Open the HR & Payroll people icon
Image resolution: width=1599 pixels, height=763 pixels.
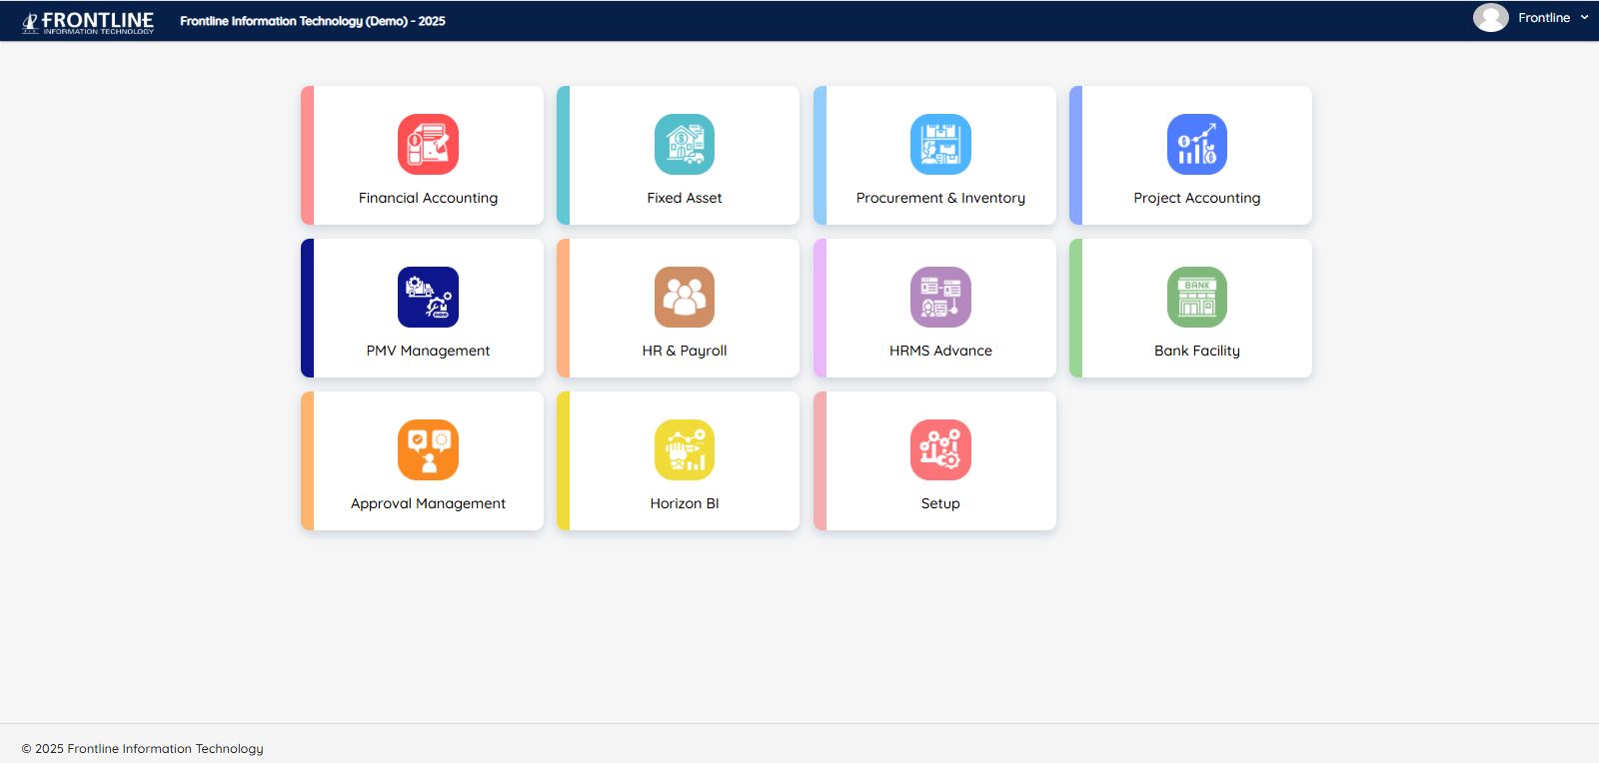[x=685, y=297]
